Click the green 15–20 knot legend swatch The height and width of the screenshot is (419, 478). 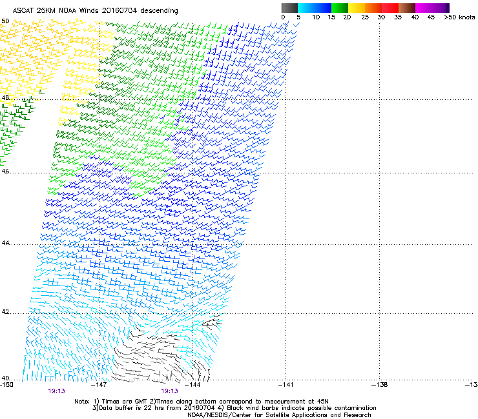340,8
